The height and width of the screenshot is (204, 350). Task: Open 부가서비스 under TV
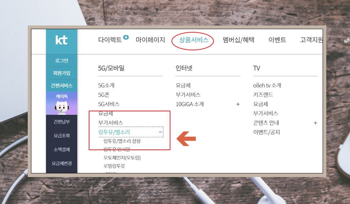click(x=265, y=113)
